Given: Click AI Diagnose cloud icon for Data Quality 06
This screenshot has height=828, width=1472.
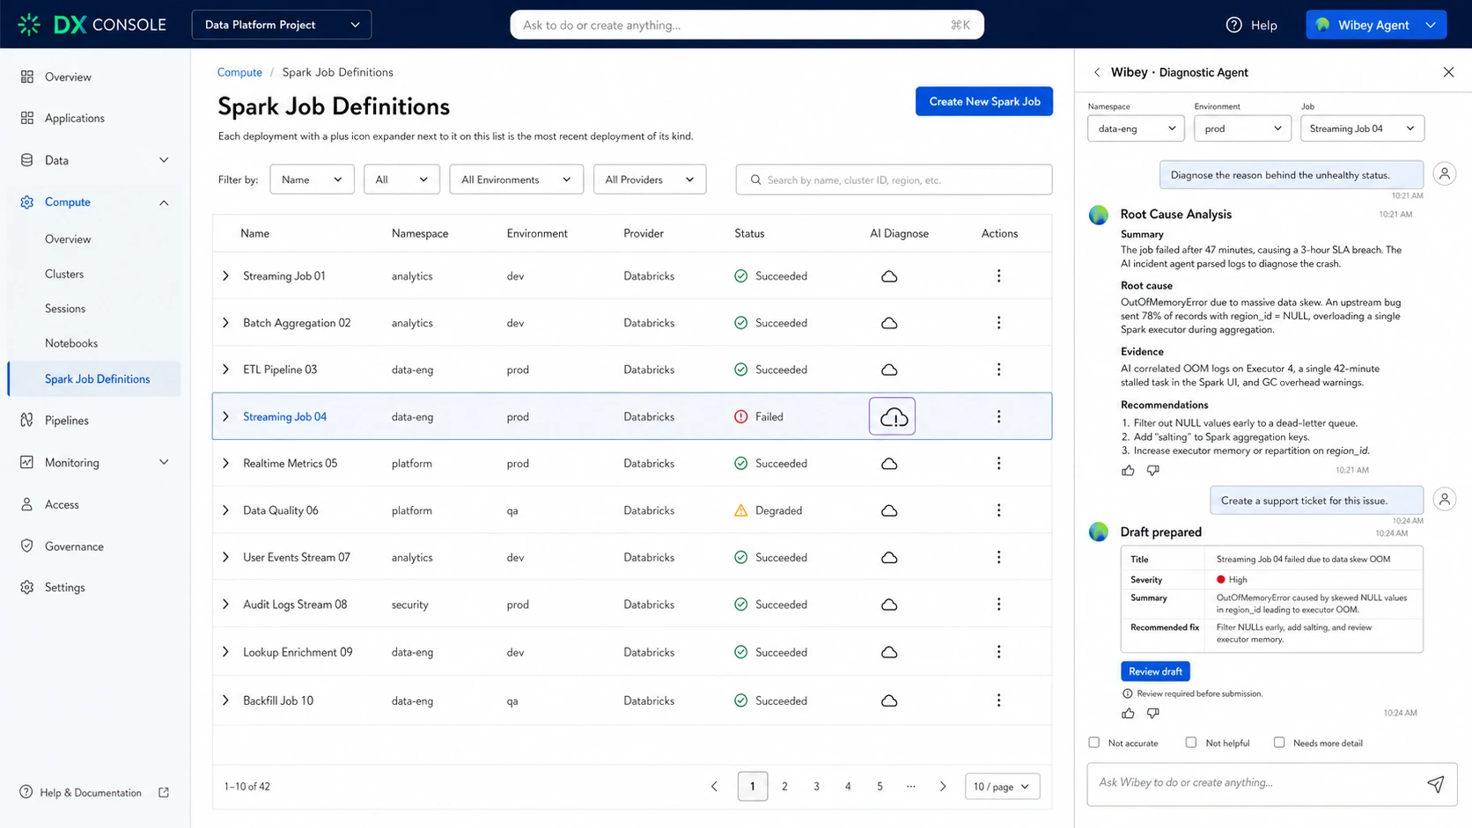Looking at the screenshot, I should pos(889,510).
